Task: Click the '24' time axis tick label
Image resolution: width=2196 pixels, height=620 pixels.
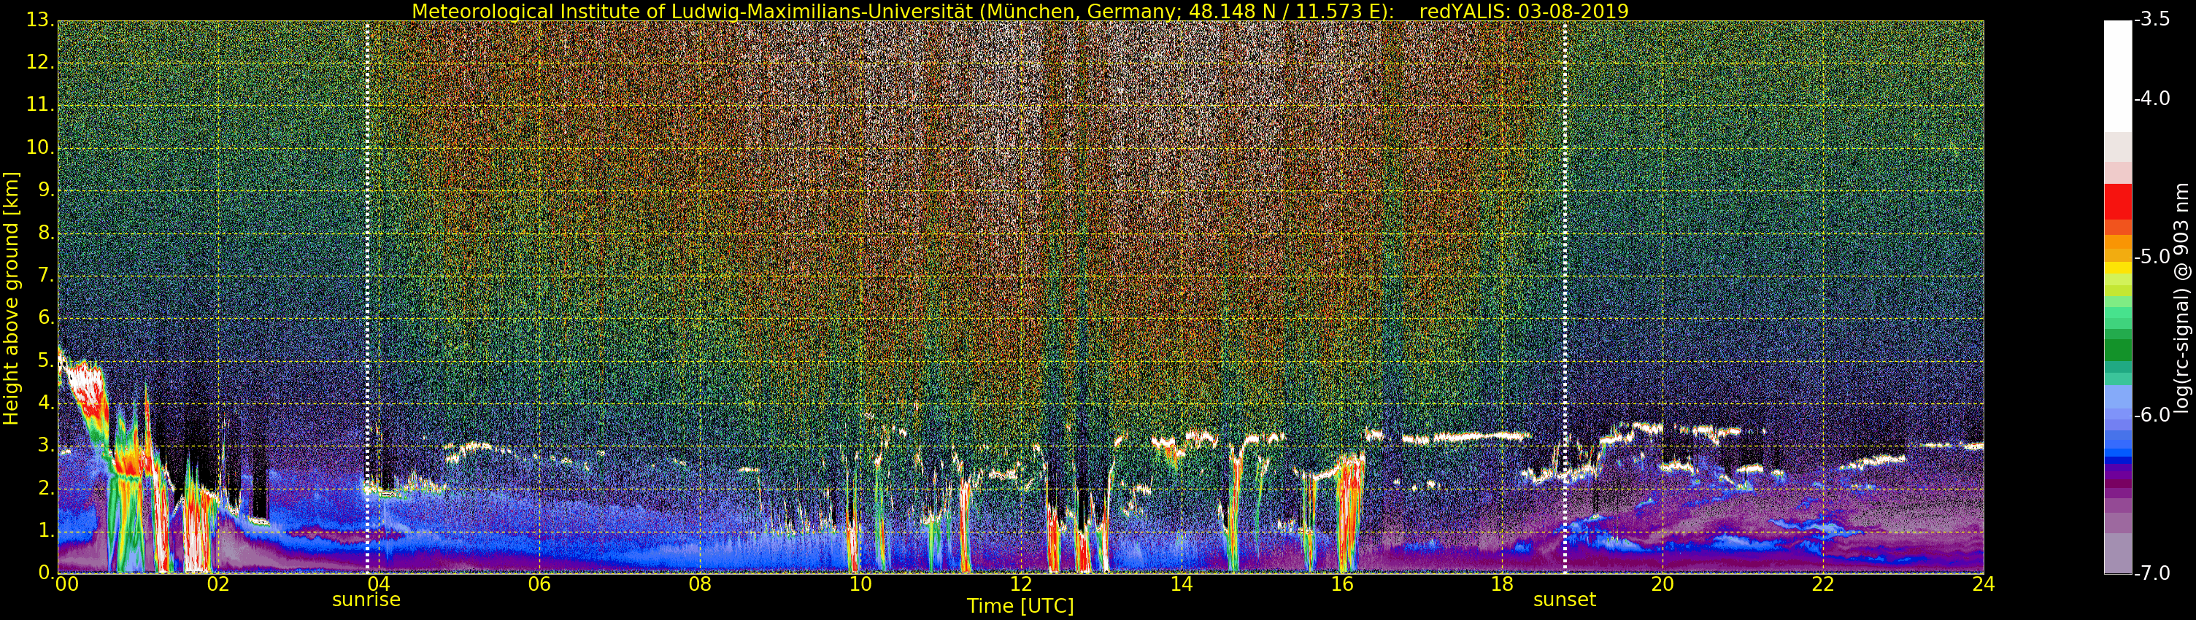Action: tap(1984, 584)
